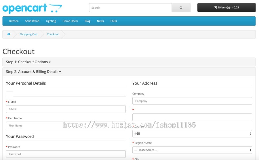Open the FAQs menu item
Viewport: 259px width, 160px height.
(114, 21)
